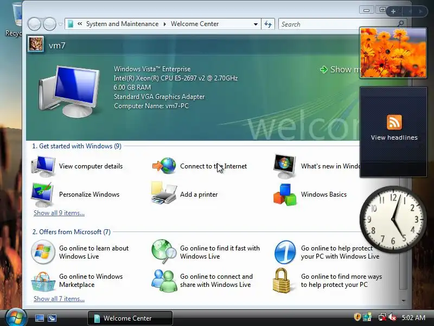Click the protect your PC Windows Live icon

click(x=285, y=252)
